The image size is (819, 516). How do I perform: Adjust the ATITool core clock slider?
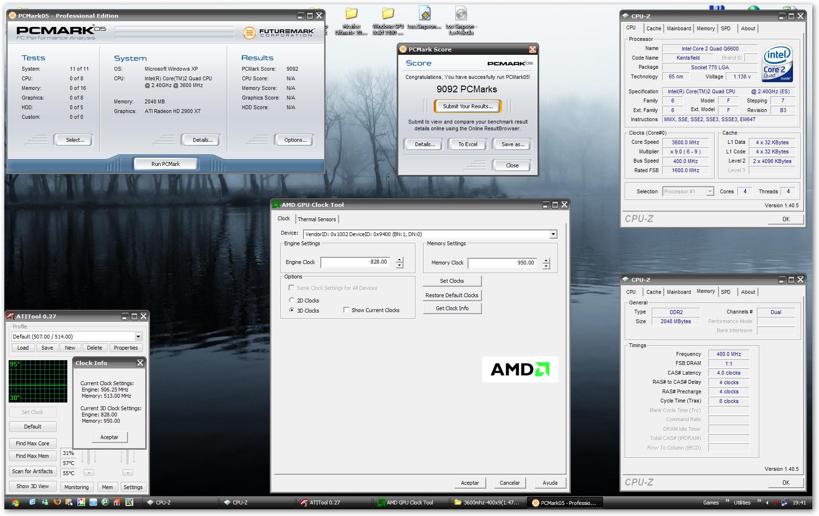(x=88, y=457)
